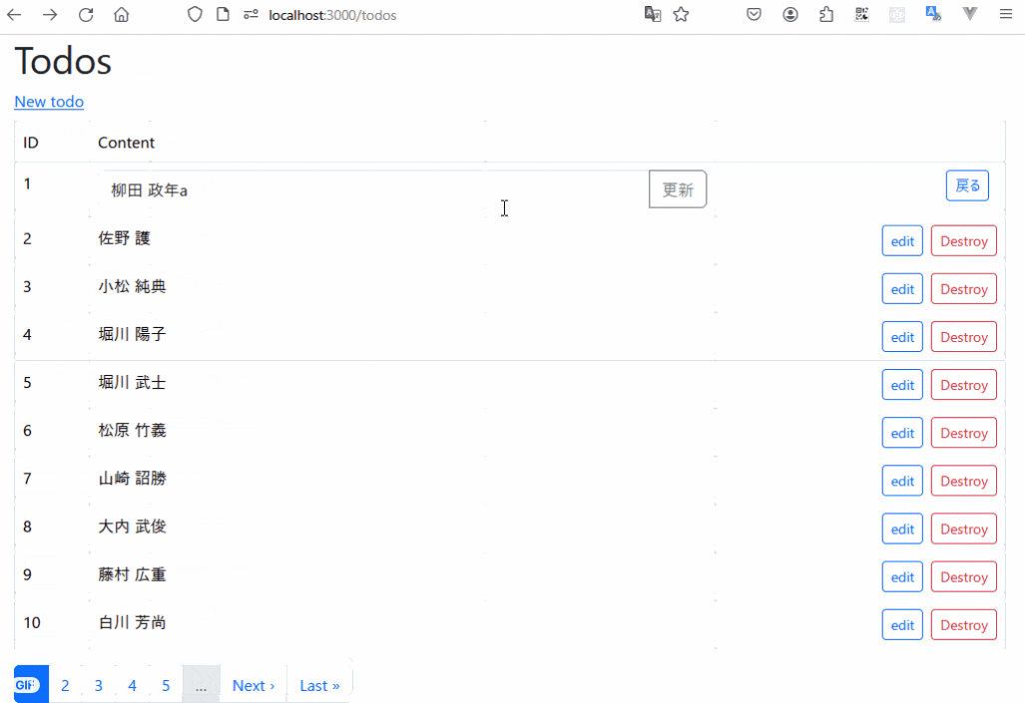Select text 佐野 護 in row 2
The image size is (1025, 703).
(124, 237)
